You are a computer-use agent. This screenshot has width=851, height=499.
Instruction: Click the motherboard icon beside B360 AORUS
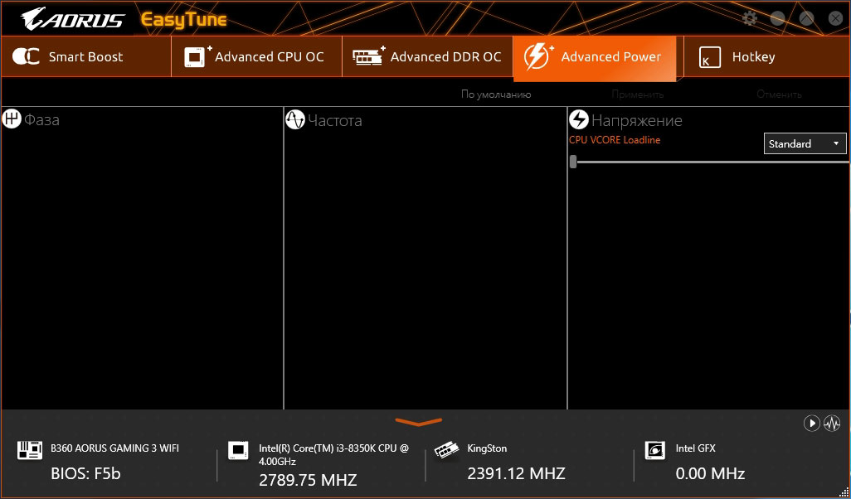(x=30, y=450)
